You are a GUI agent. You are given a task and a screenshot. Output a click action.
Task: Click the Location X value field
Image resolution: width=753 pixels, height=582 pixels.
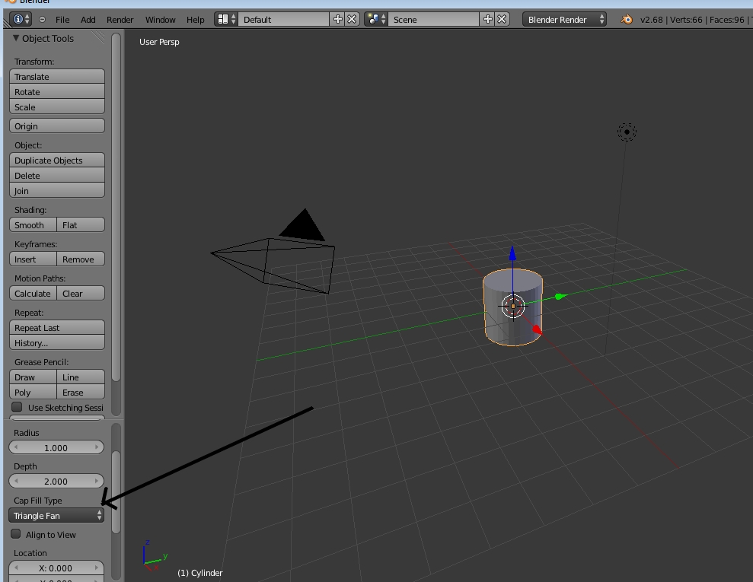[x=56, y=568]
